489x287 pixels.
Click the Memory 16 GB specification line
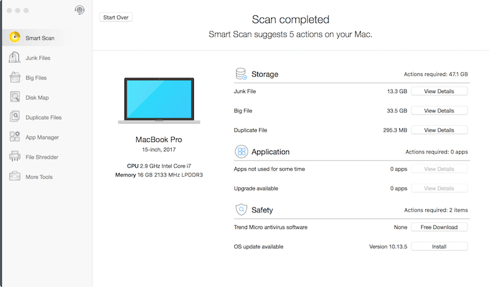[x=159, y=175]
